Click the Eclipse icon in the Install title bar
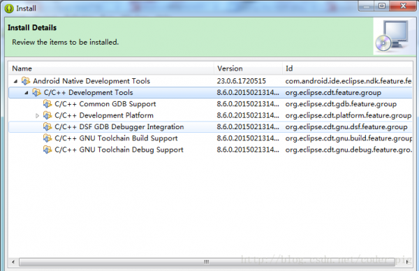This screenshot has width=419, height=271. (9, 8)
